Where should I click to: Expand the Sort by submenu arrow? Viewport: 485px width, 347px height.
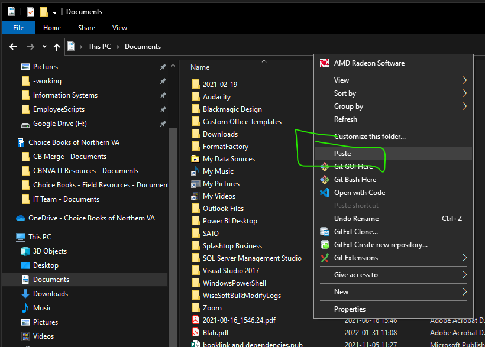coord(464,93)
